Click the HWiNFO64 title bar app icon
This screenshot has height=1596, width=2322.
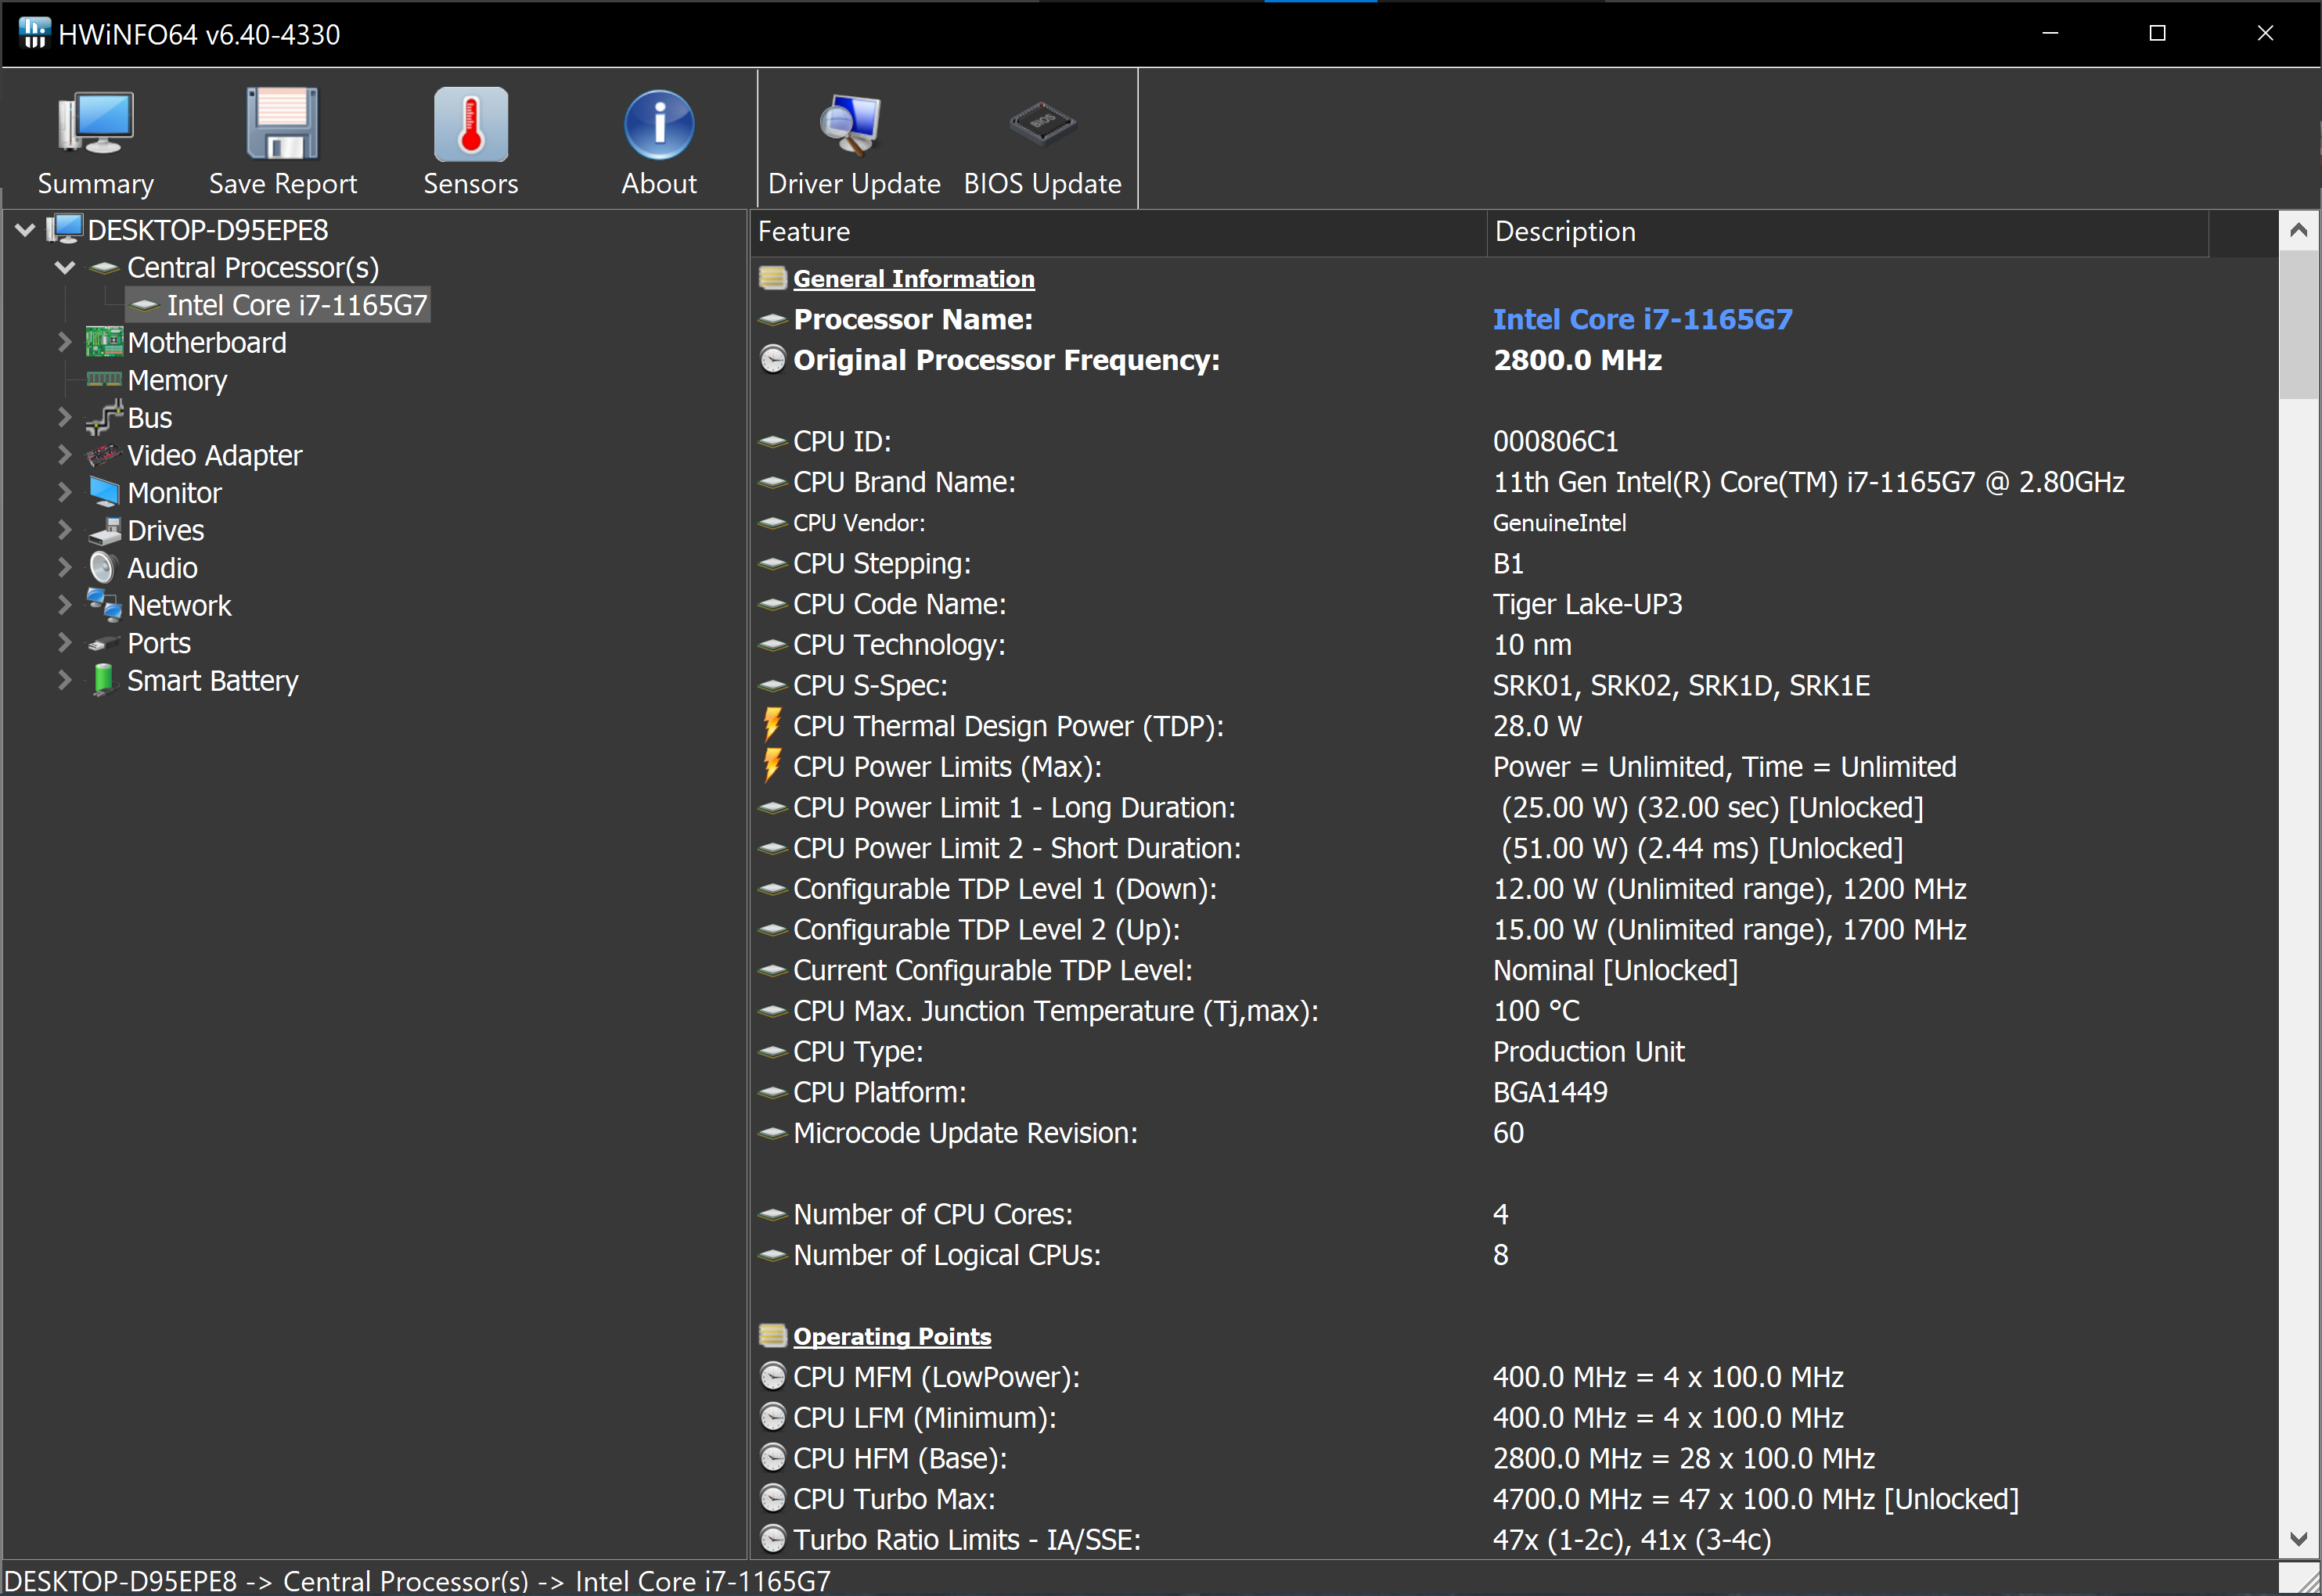coord(34,33)
